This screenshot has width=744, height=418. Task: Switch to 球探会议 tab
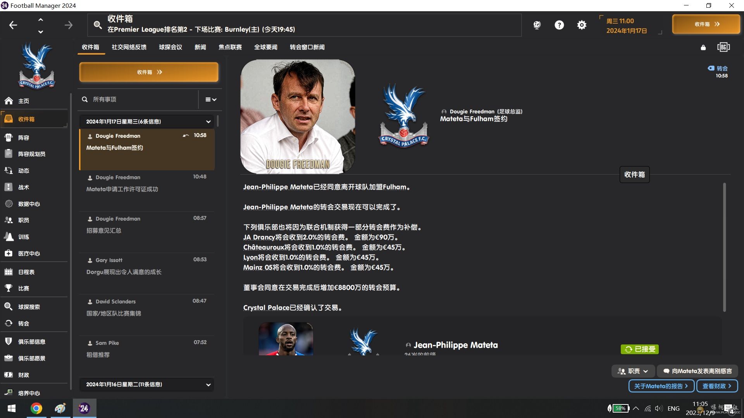click(x=170, y=47)
